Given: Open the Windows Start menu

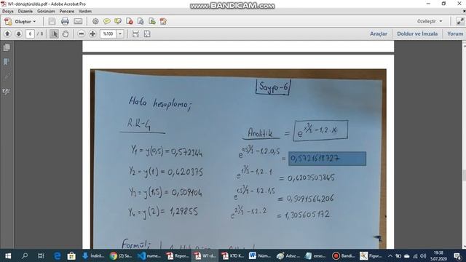Looking at the screenshot, I should (8, 255).
